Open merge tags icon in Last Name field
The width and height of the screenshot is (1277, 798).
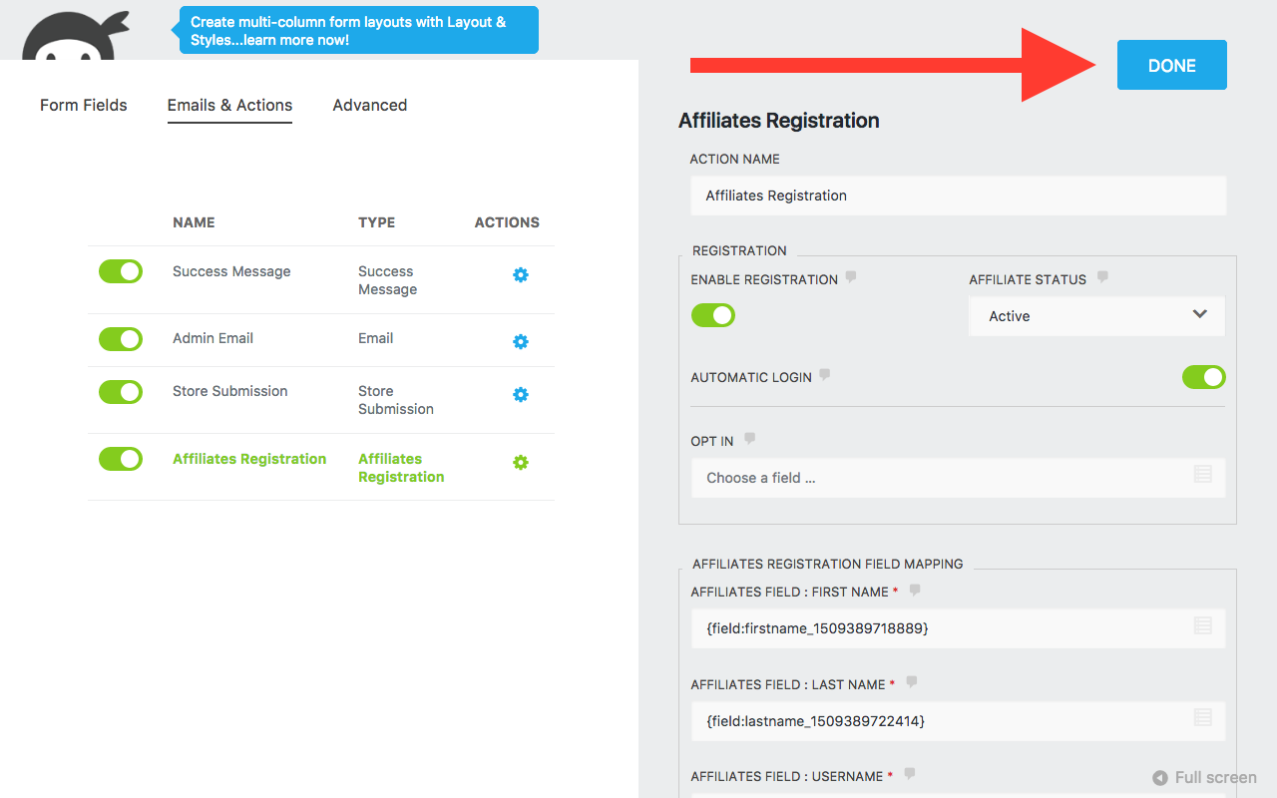point(1203,718)
